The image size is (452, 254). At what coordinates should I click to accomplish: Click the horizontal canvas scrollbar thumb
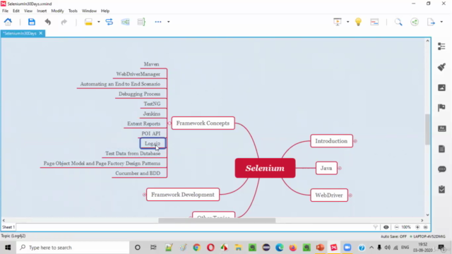217,221
